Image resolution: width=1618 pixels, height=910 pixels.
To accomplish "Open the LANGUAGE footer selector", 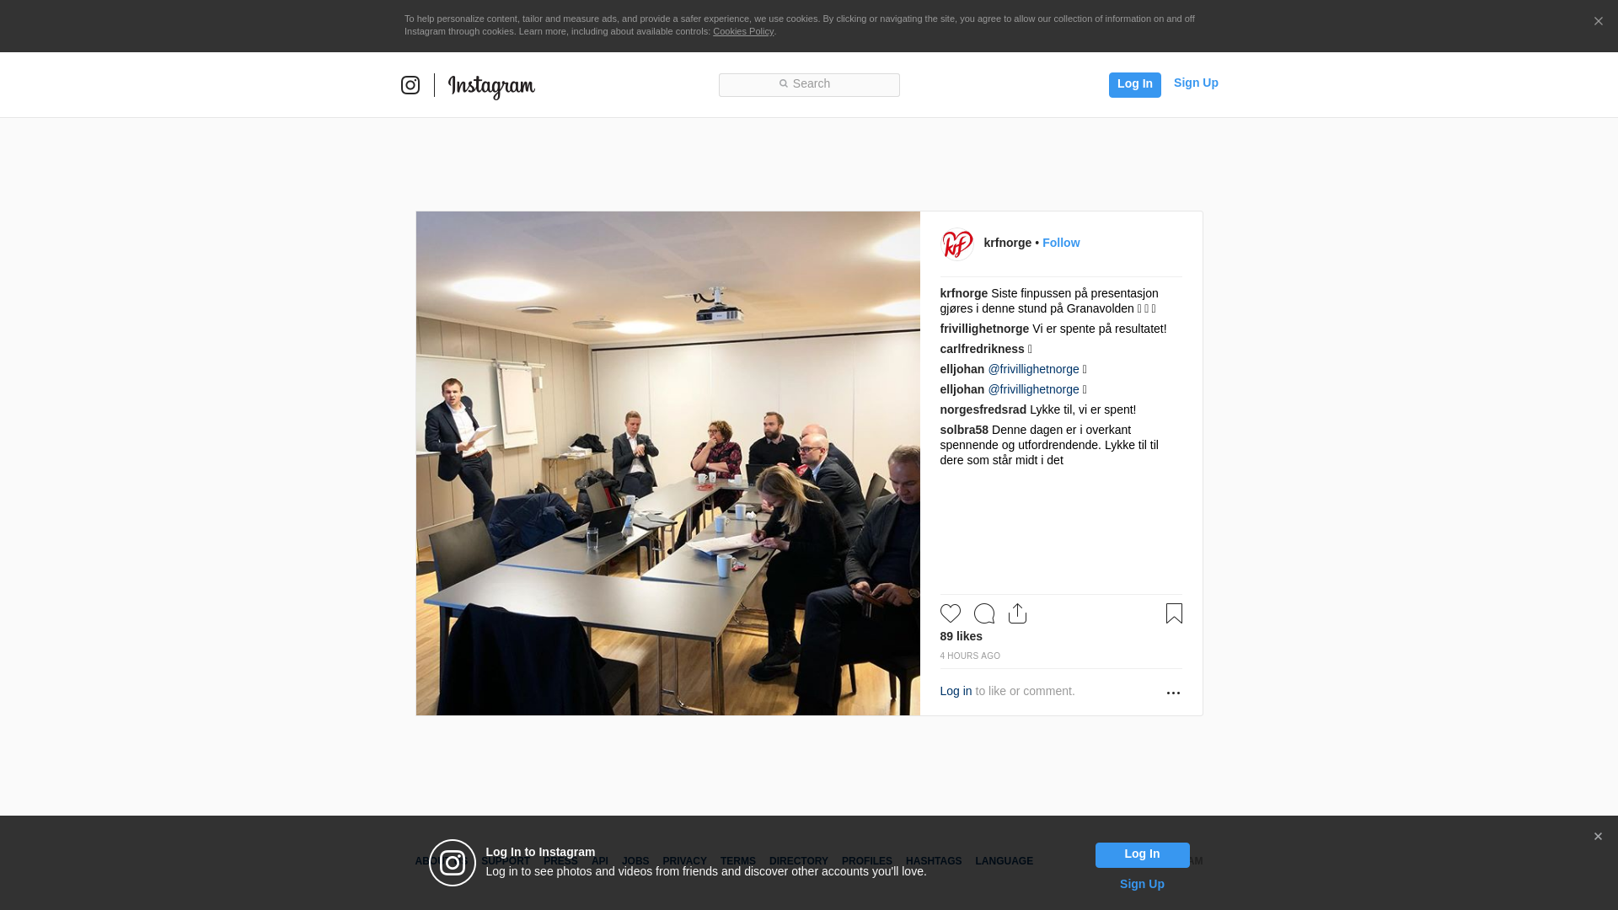I will [1004, 861].
